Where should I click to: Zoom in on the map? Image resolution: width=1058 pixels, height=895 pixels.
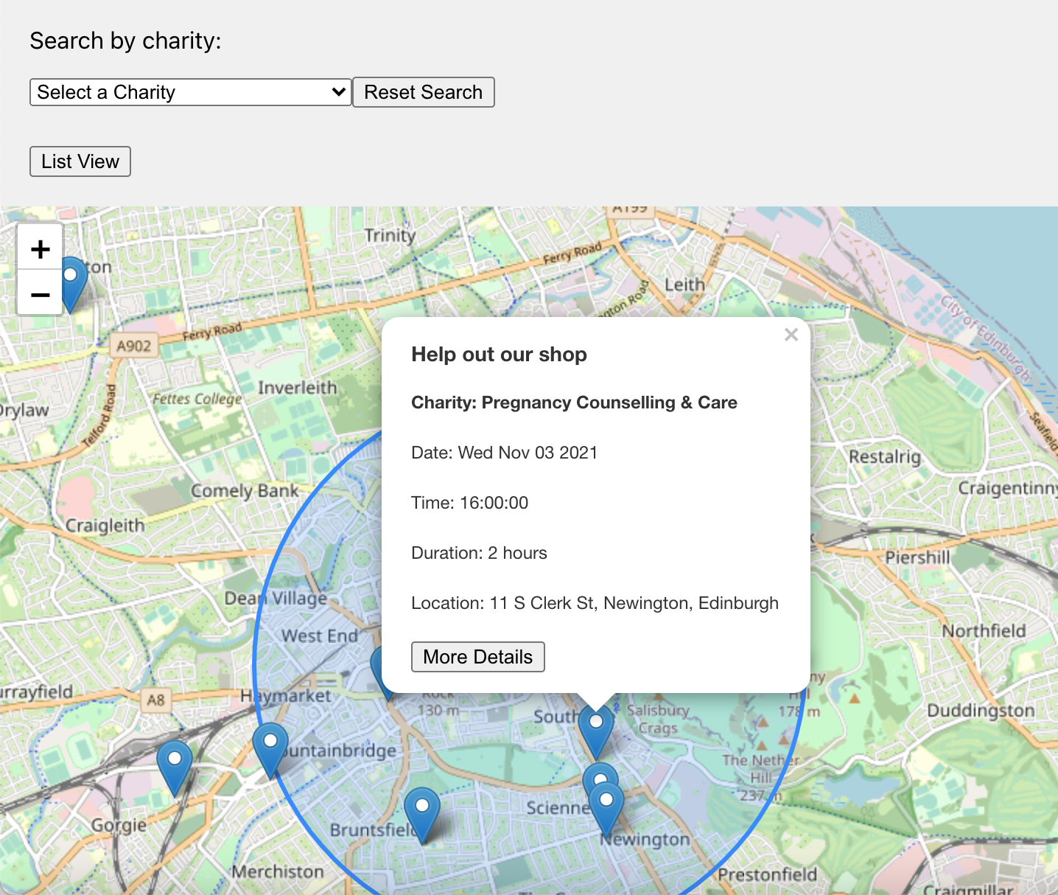[40, 248]
